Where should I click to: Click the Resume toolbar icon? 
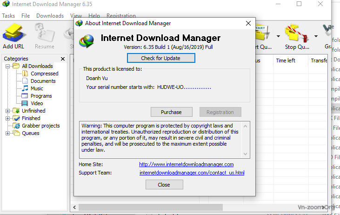[x=44, y=33]
